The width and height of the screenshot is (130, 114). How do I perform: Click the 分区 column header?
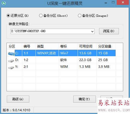pos(14,46)
